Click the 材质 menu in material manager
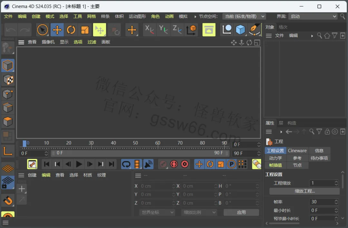 (x=87, y=175)
